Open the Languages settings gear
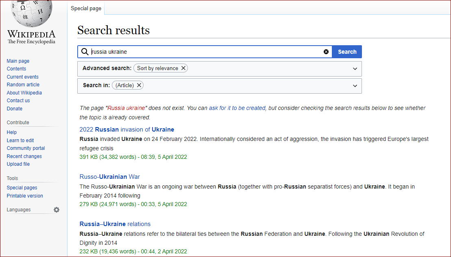Screen dimensions: 451x257 pyautogui.click(x=57, y=210)
